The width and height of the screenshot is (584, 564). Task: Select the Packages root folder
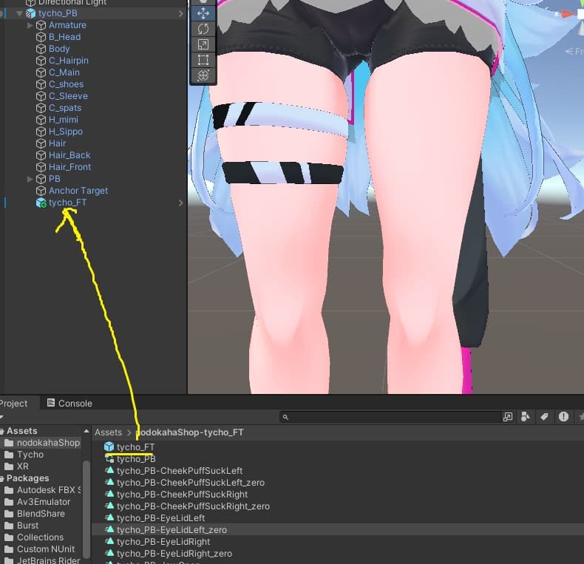pos(27,478)
